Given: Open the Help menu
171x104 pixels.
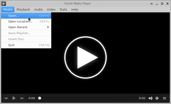Looking at the screenshot, I should pos(75,9).
